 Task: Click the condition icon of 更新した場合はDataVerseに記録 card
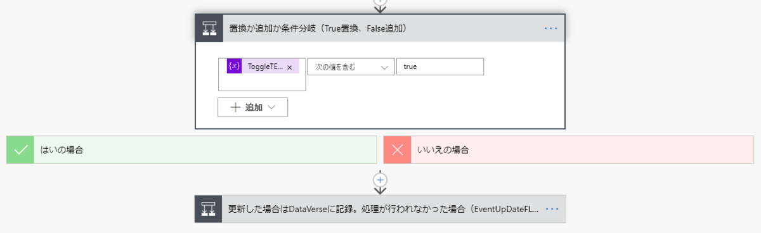click(x=208, y=208)
